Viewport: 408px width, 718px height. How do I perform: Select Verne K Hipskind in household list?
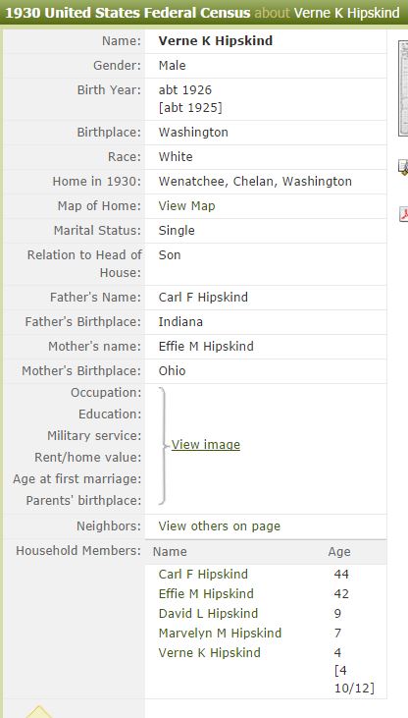pos(210,653)
